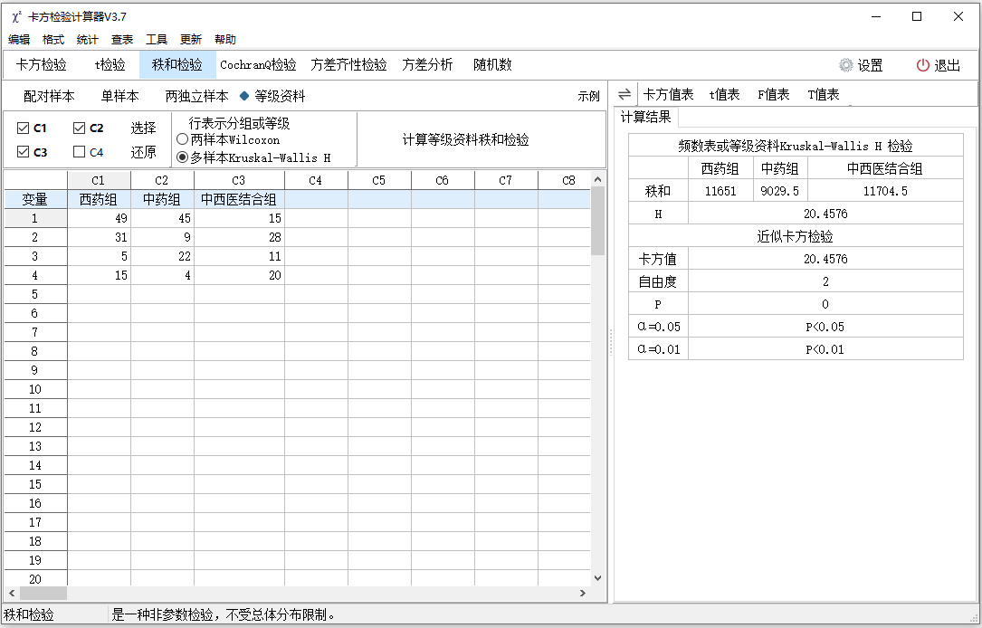Screen dimensions: 982x628
Task: Switch to the 方差齐性检验 tab
Action: (x=348, y=64)
